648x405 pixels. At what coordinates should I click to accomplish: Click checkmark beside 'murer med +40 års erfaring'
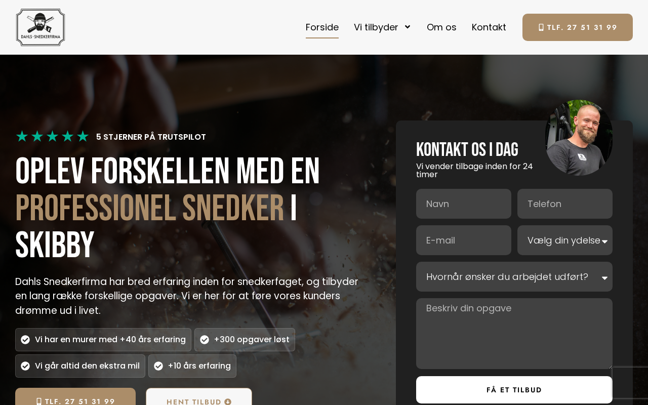[25, 340]
